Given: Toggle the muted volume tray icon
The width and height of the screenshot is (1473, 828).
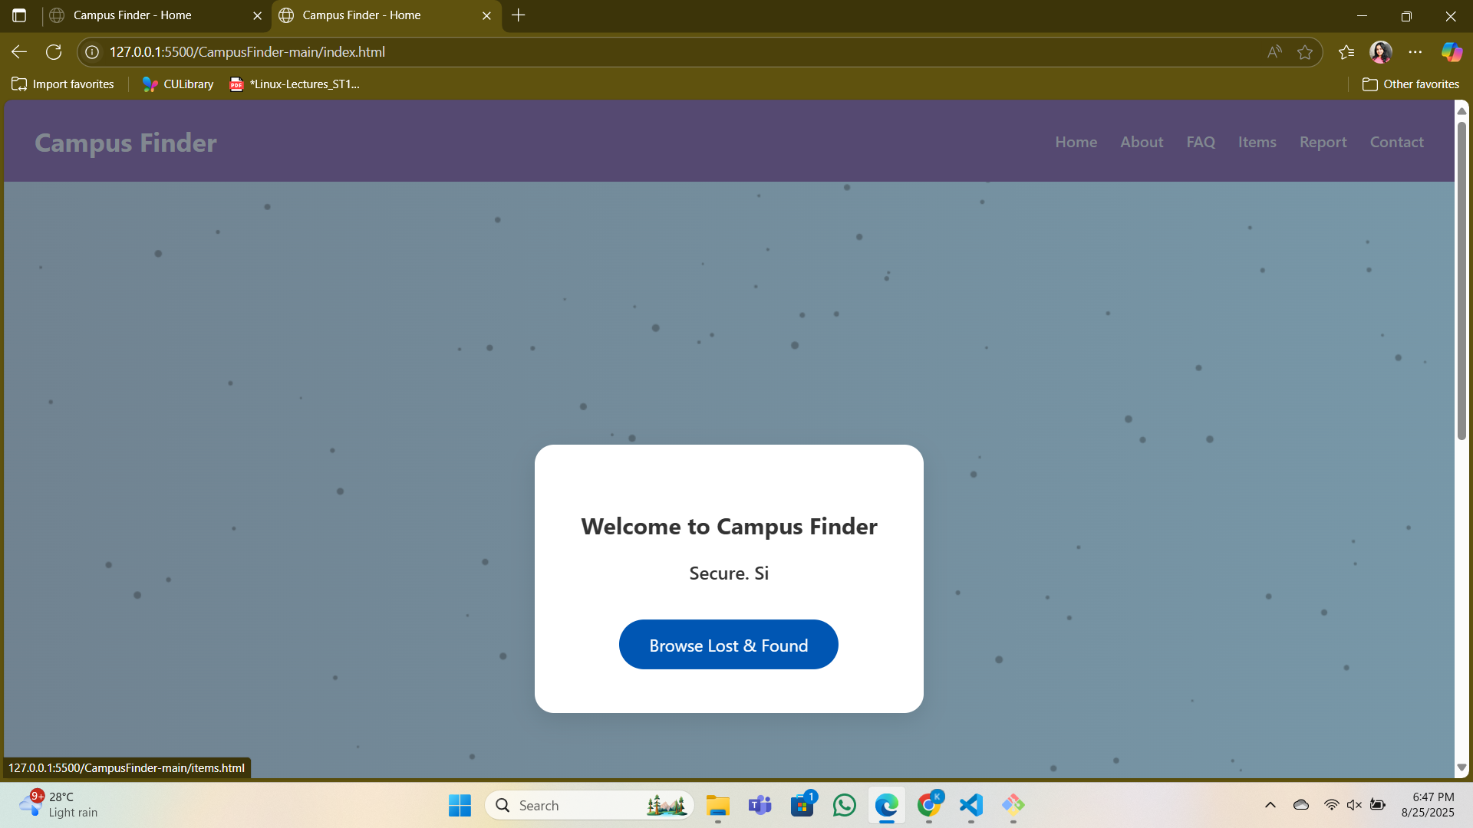Looking at the screenshot, I should (1354, 805).
